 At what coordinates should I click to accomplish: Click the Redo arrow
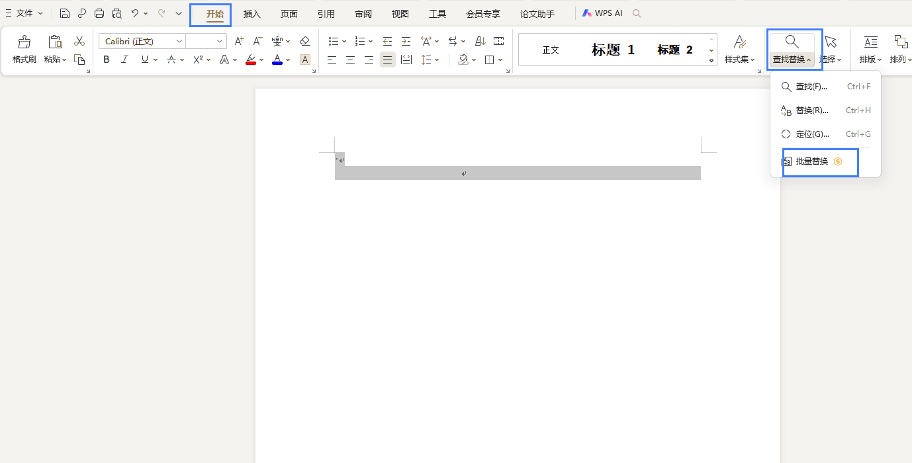pos(161,13)
